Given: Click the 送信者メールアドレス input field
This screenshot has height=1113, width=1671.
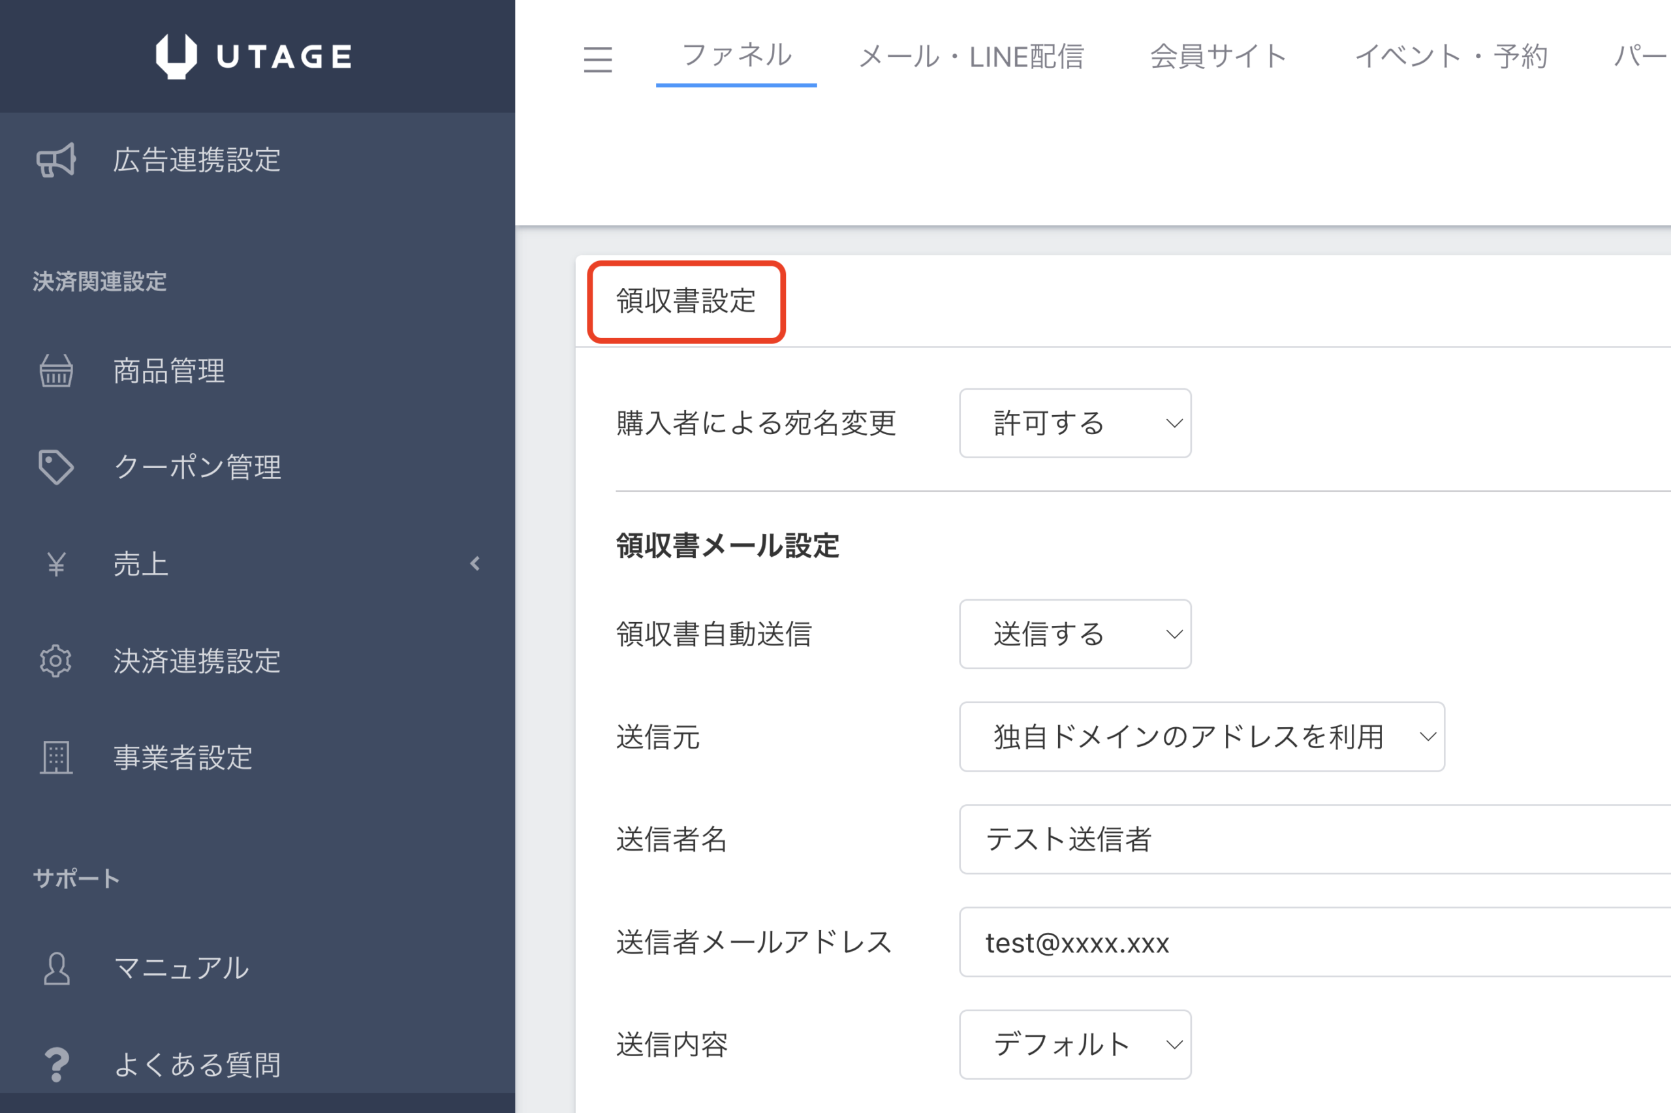Looking at the screenshot, I should tap(1315, 942).
